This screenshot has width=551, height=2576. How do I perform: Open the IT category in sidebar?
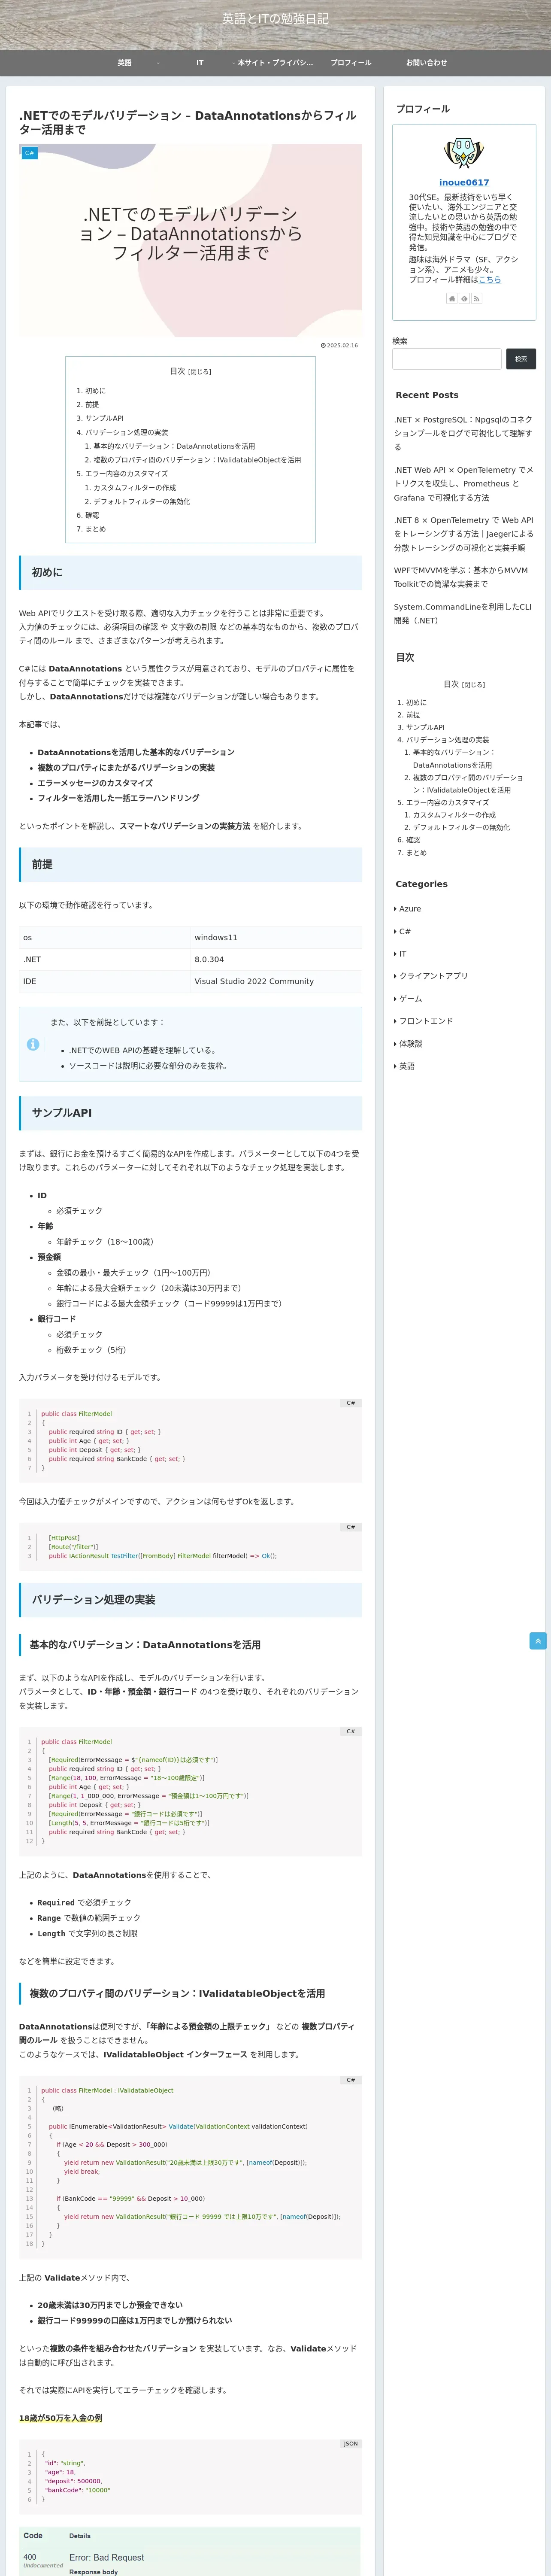(402, 954)
